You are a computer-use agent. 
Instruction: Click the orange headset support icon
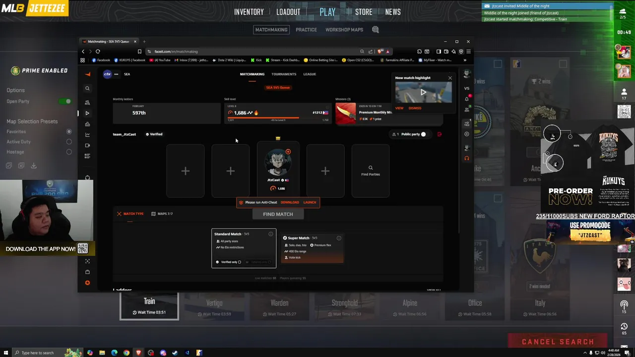coord(466,158)
